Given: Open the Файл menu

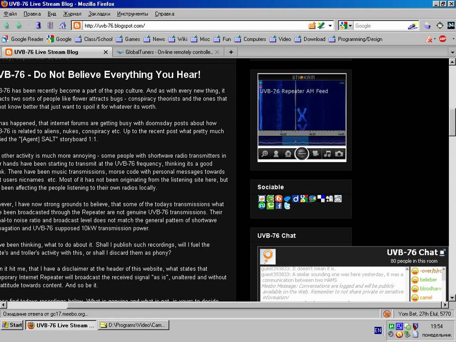Looking at the screenshot, I should [10, 14].
